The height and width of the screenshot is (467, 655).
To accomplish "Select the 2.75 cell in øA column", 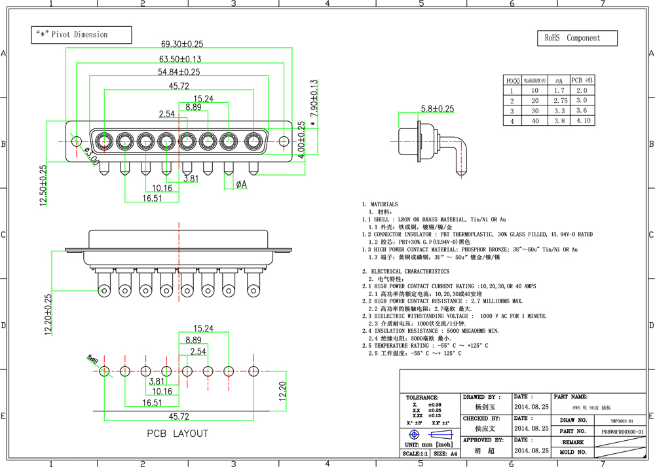I will point(560,101).
